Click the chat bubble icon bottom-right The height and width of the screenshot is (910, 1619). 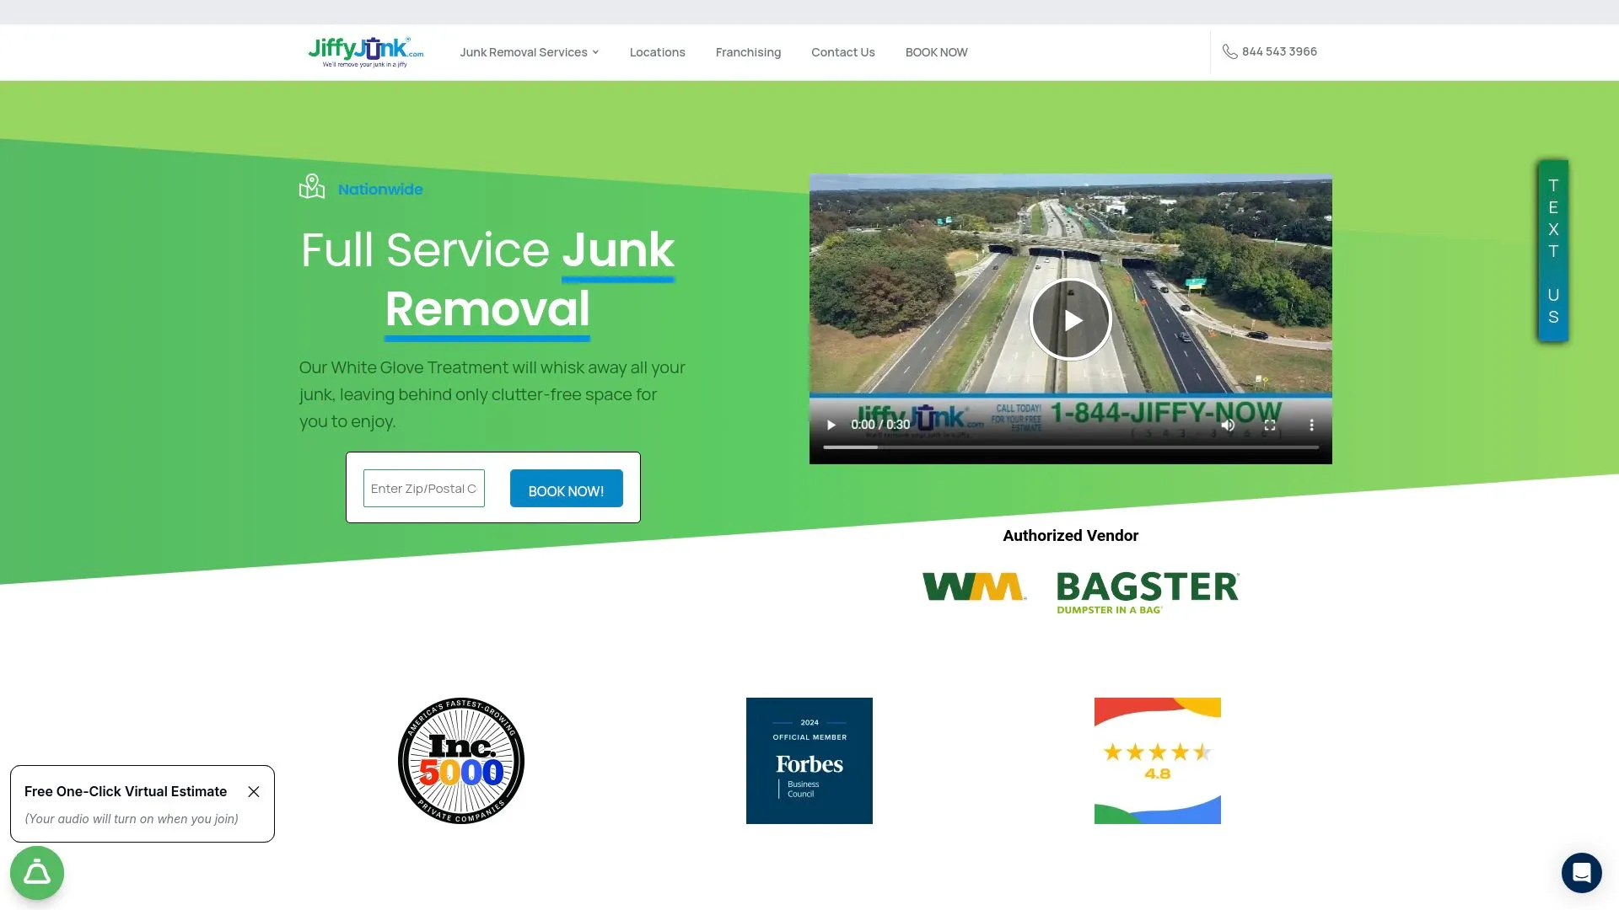(1579, 870)
